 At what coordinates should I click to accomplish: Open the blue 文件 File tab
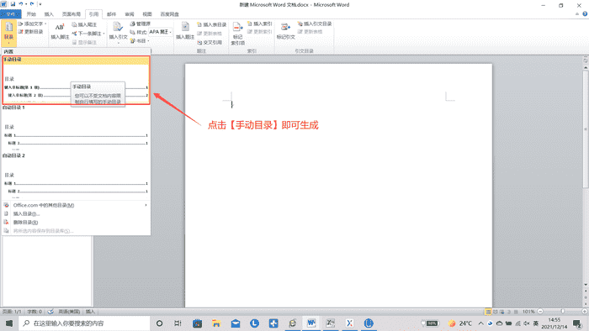[x=11, y=14]
